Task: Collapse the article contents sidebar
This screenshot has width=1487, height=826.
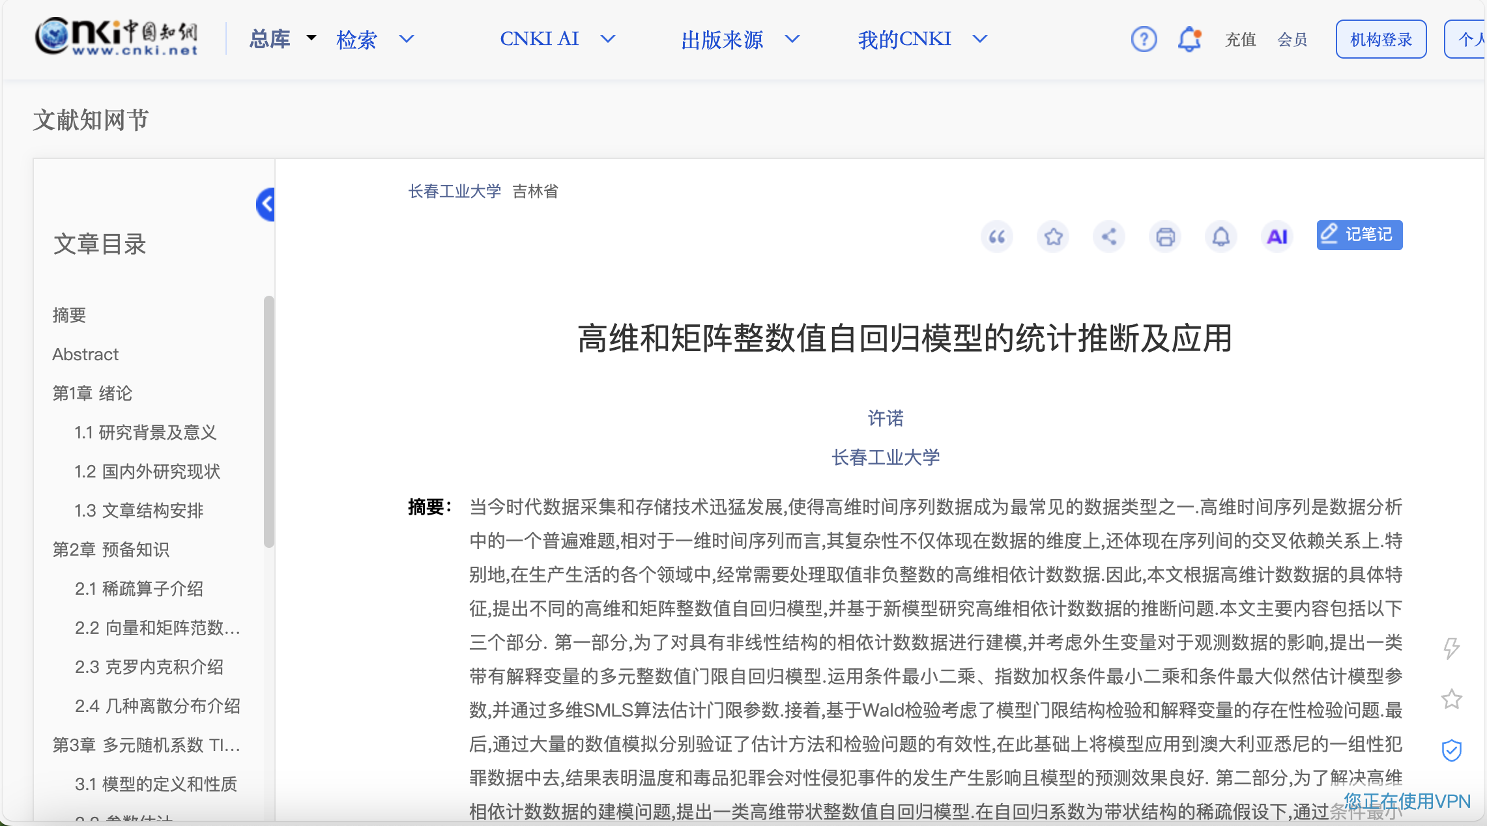Action: (266, 205)
